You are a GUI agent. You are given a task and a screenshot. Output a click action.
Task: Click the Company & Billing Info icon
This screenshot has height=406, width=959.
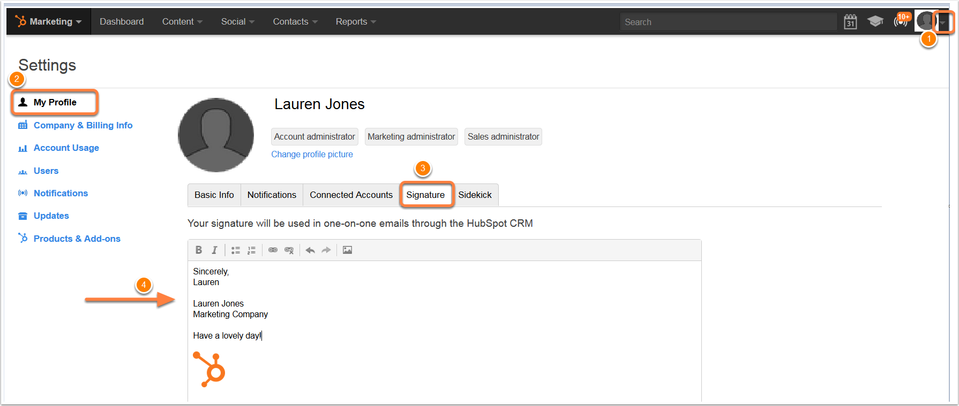pyautogui.click(x=23, y=125)
